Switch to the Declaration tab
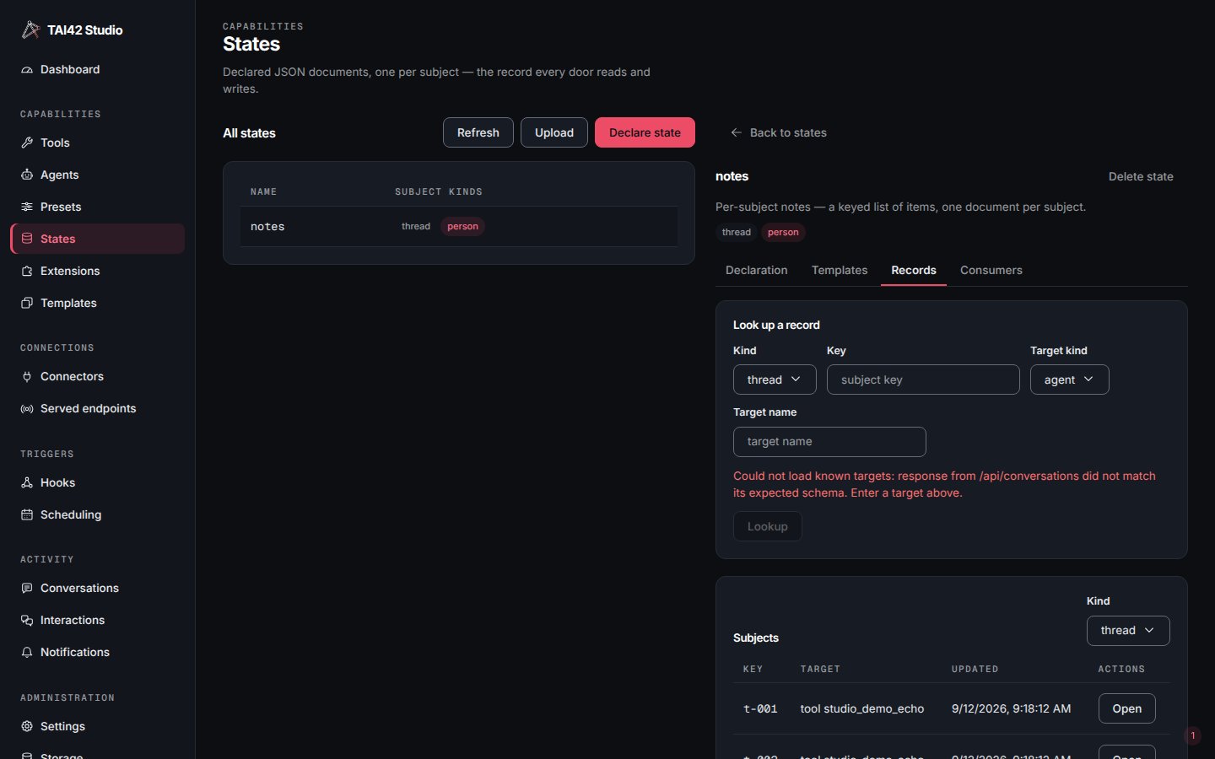The width and height of the screenshot is (1215, 759). (756, 271)
